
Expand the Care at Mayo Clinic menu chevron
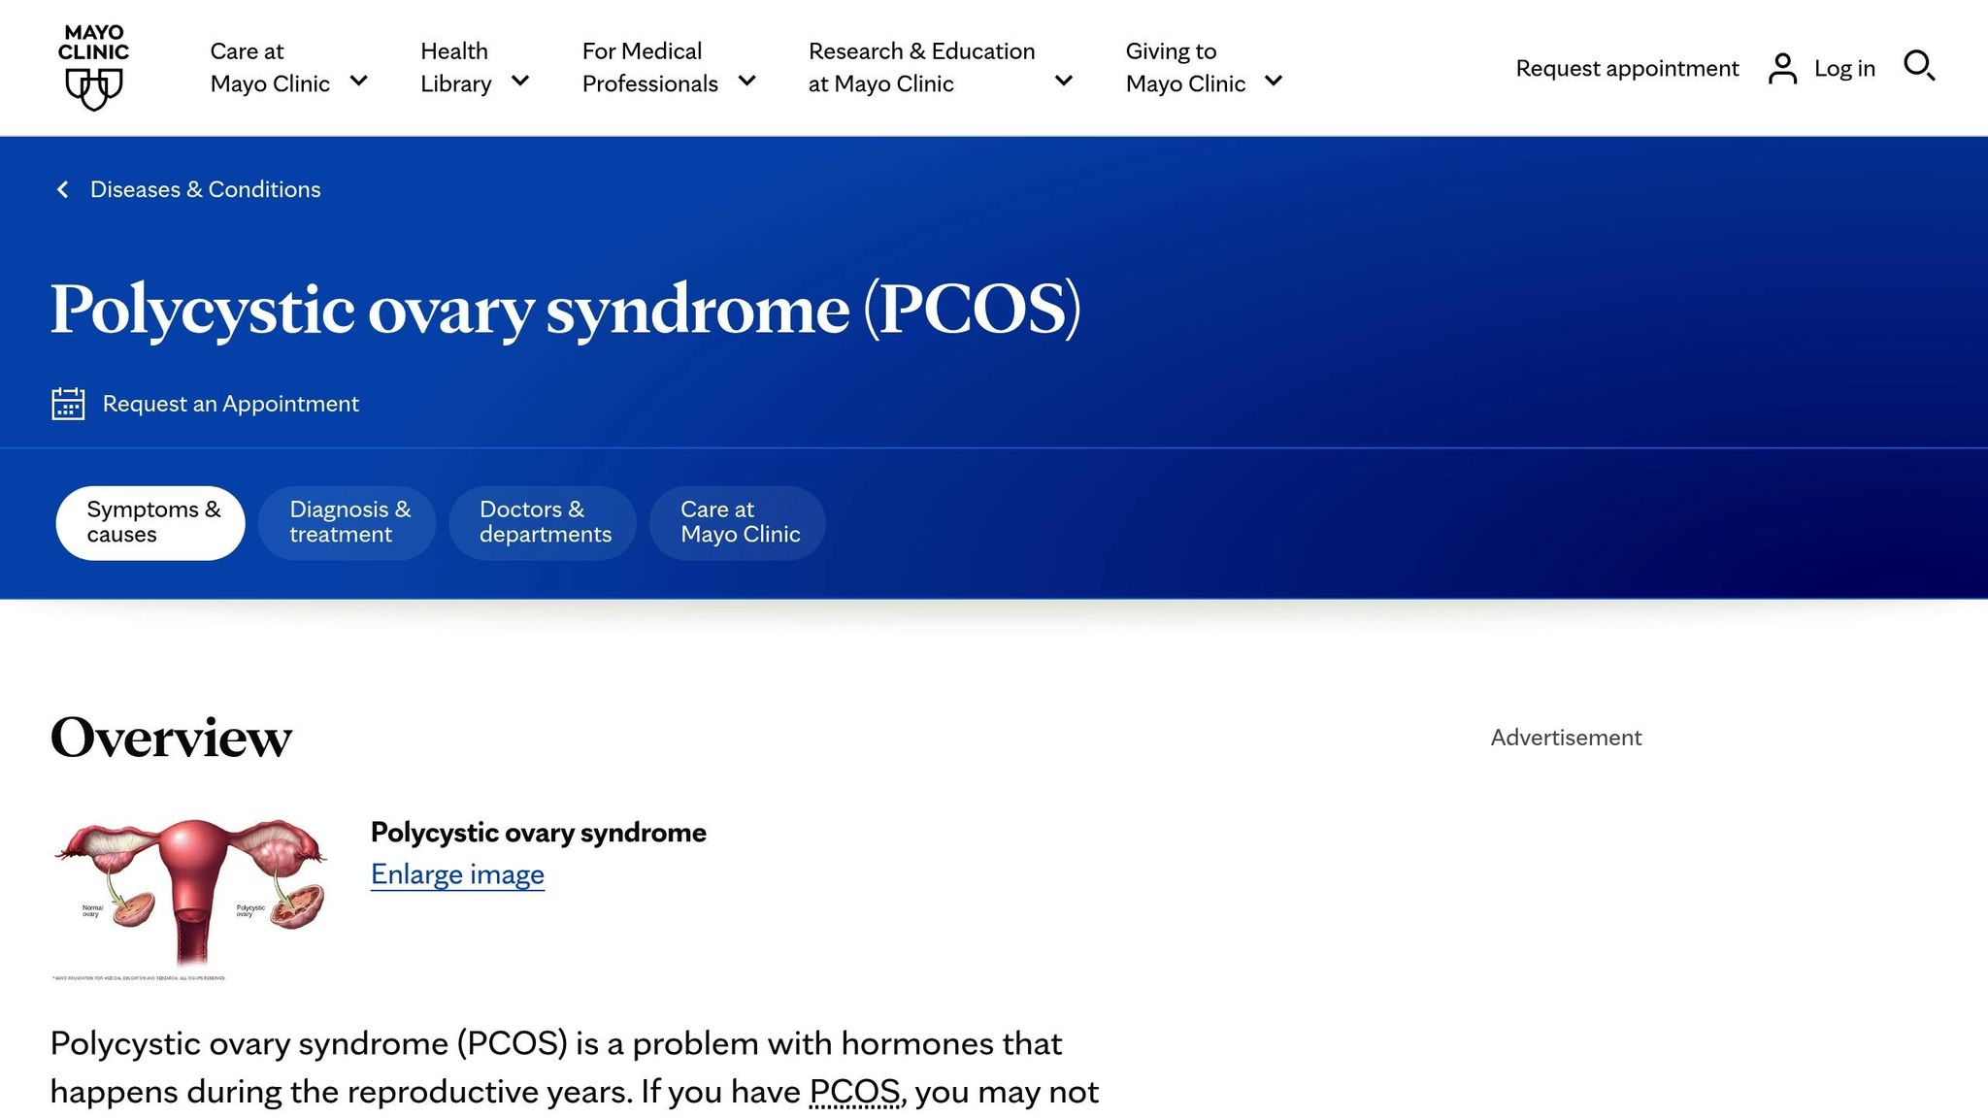[360, 82]
